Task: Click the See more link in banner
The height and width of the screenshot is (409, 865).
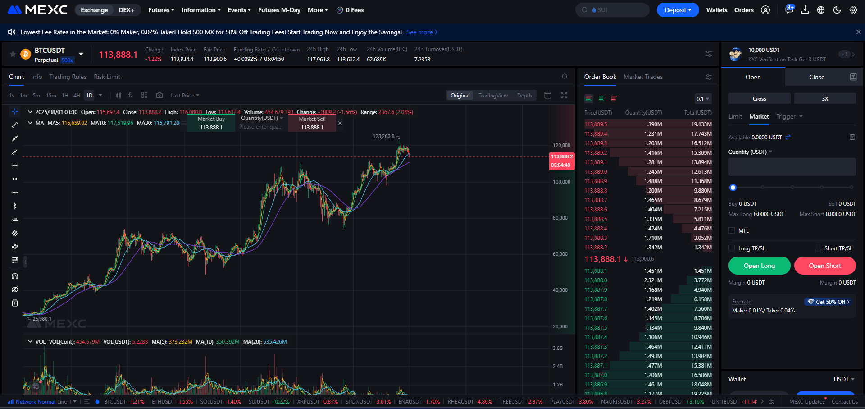Action: (422, 32)
